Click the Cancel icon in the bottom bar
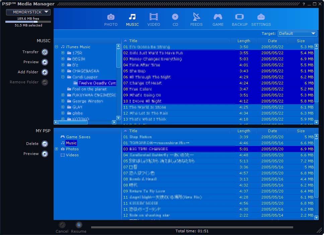Image resolution: width=324 pixels, height=235 pixels. click(x=62, y=225)
